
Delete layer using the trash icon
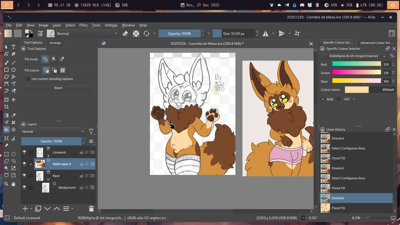(x=91, y=209)
